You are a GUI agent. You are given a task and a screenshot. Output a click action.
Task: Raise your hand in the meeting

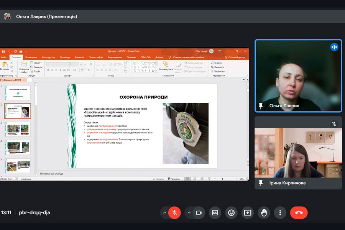[264, 213]
